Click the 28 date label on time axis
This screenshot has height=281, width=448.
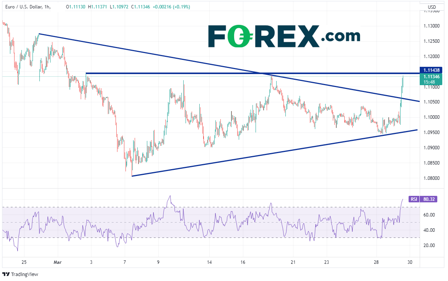click(x=376, y=262)
